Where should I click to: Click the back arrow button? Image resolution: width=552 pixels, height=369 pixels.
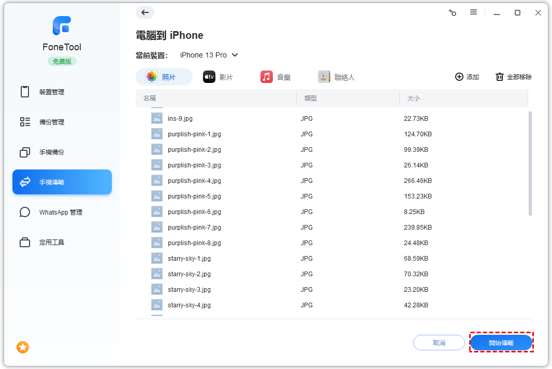click(145, 13)
